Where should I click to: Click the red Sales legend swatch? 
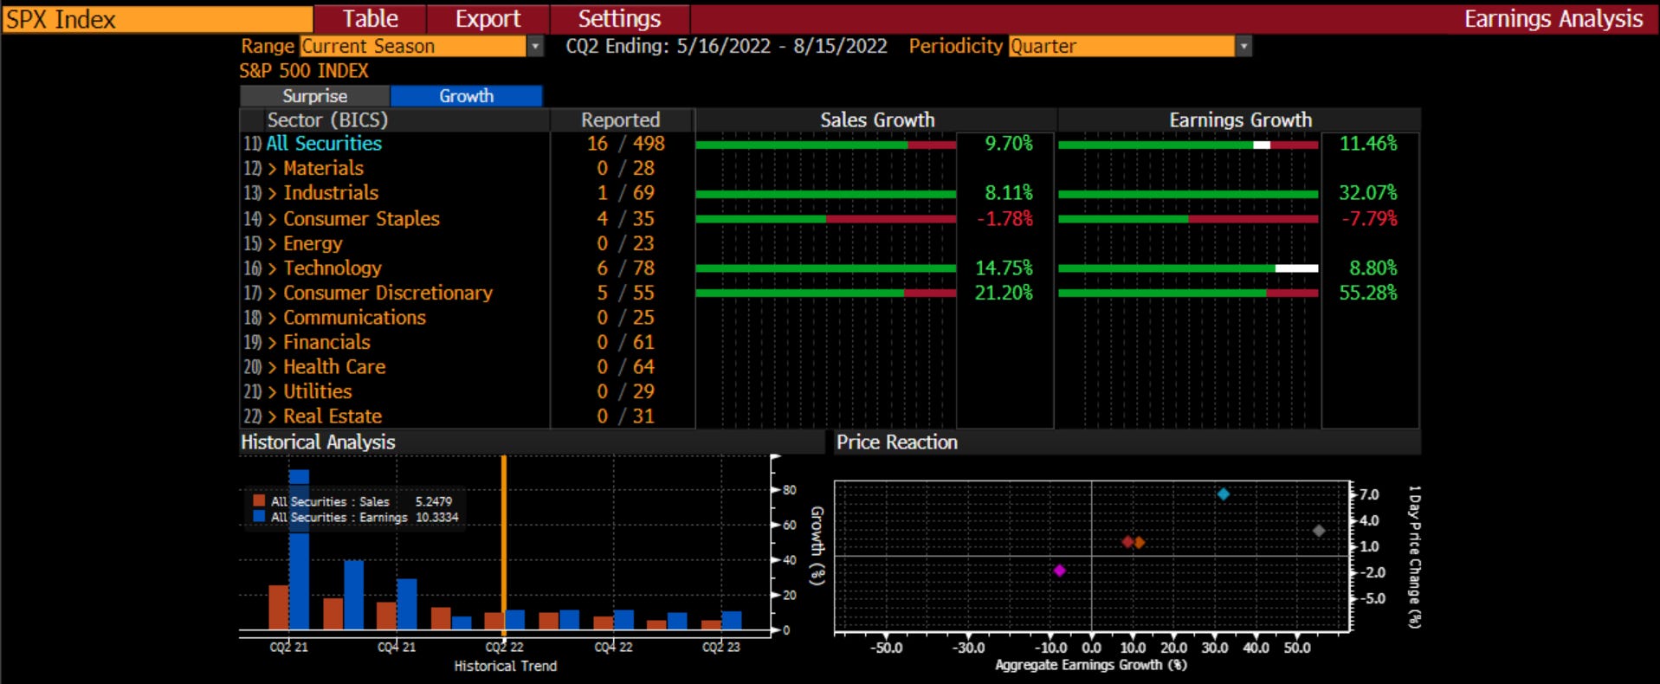pos(259,500)
